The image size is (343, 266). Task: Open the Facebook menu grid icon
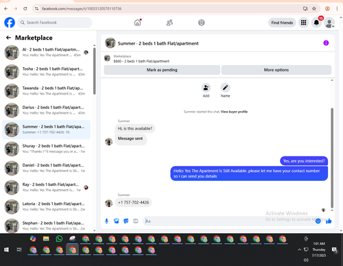(x=303, y=23)
